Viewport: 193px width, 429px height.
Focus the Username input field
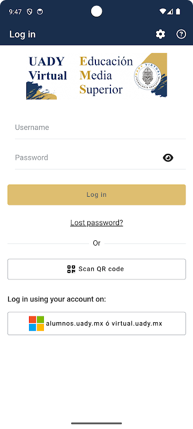click(x=100, y=128)
